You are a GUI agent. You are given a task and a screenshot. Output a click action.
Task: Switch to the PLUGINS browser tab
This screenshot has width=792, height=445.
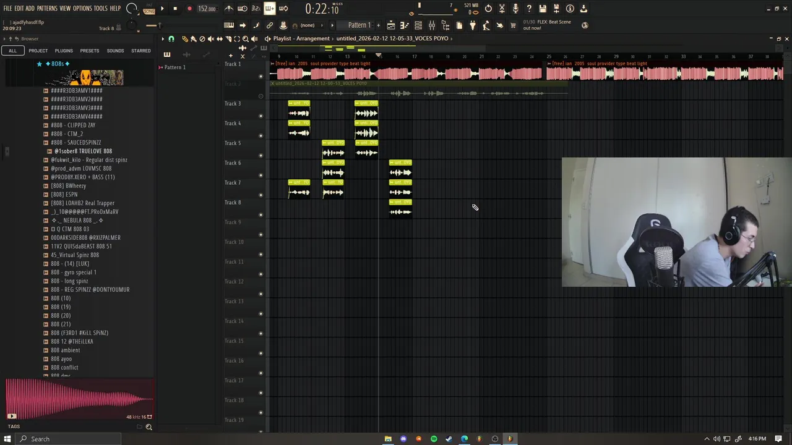[64, 51]
